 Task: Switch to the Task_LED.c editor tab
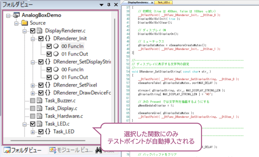click(163, 2)
